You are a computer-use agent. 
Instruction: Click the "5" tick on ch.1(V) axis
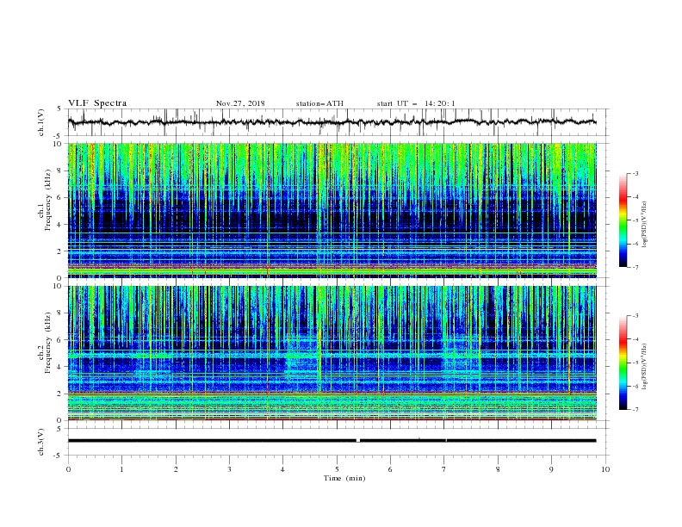click(60, 109)
